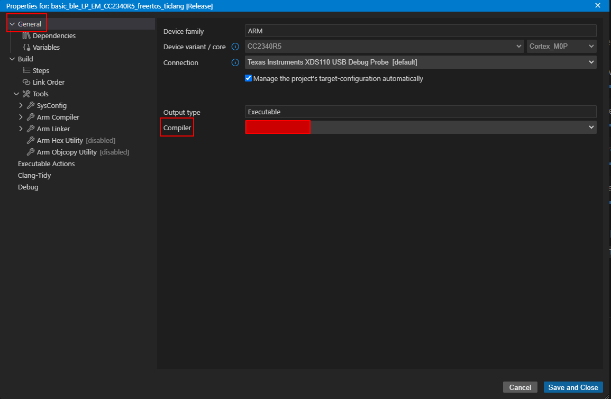The image size is (611, 399).
Task: Click the Save and Close button
Action: pyautogui.click(x=573, y=387)
